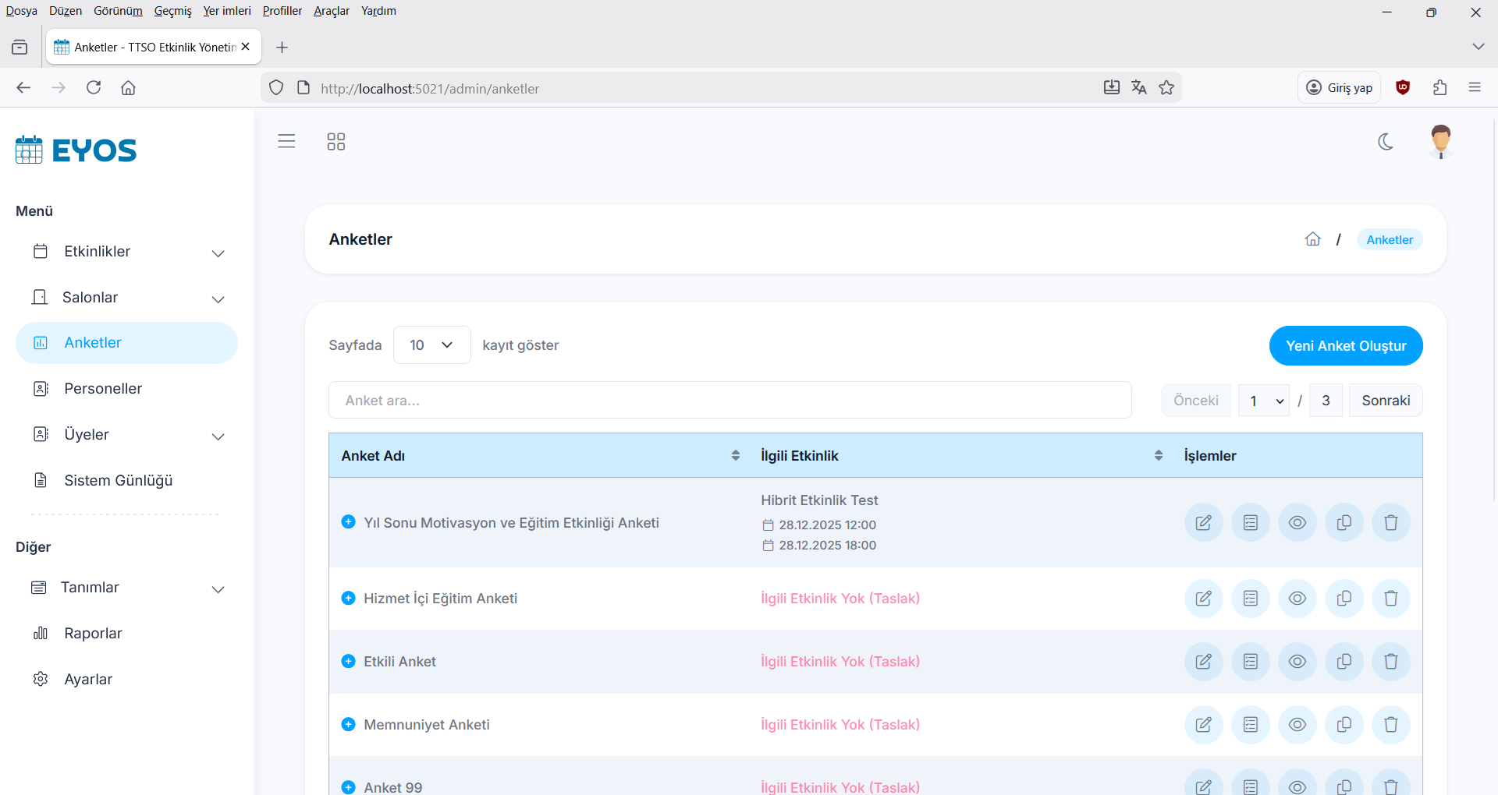The width and height of the screenshot is (1498, 795).
Task: Open the Yer imleri browser menu
Action: (227, 11)
